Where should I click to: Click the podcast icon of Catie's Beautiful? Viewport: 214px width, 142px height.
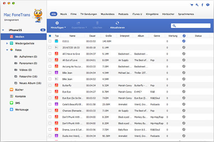coord(56,104)
